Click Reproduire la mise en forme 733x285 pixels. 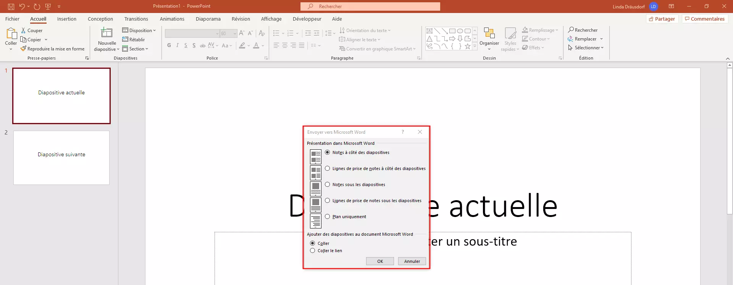point(52,49)
